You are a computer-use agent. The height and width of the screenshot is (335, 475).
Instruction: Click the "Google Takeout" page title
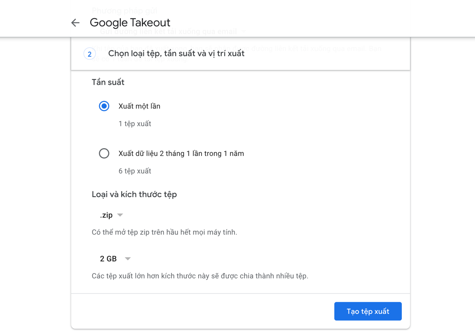click(130, 23)
